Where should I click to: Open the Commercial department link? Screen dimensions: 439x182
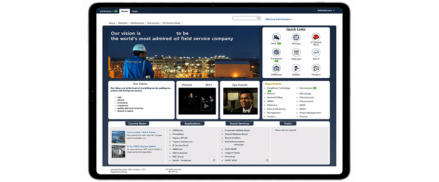(306, 88)
